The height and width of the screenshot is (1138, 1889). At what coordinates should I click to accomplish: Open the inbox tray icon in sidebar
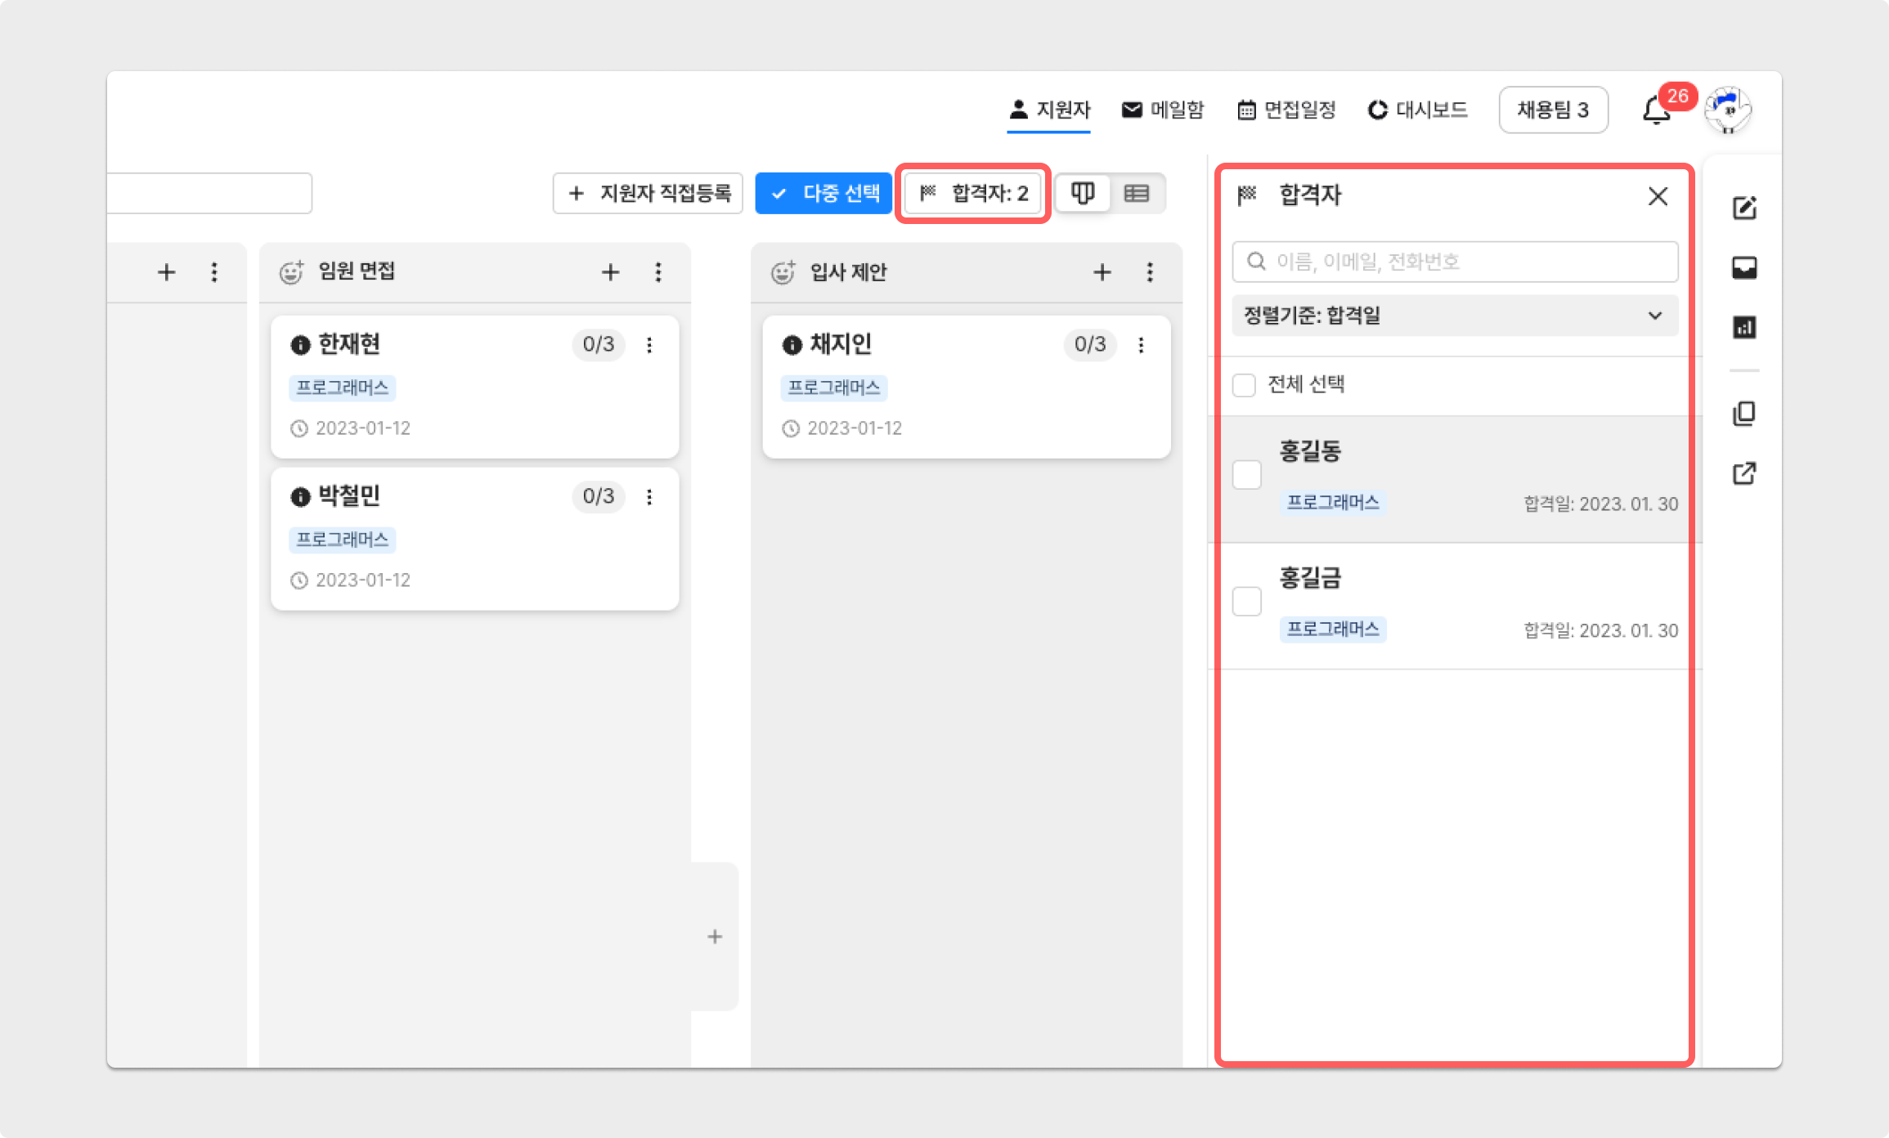click(1744, 267)
